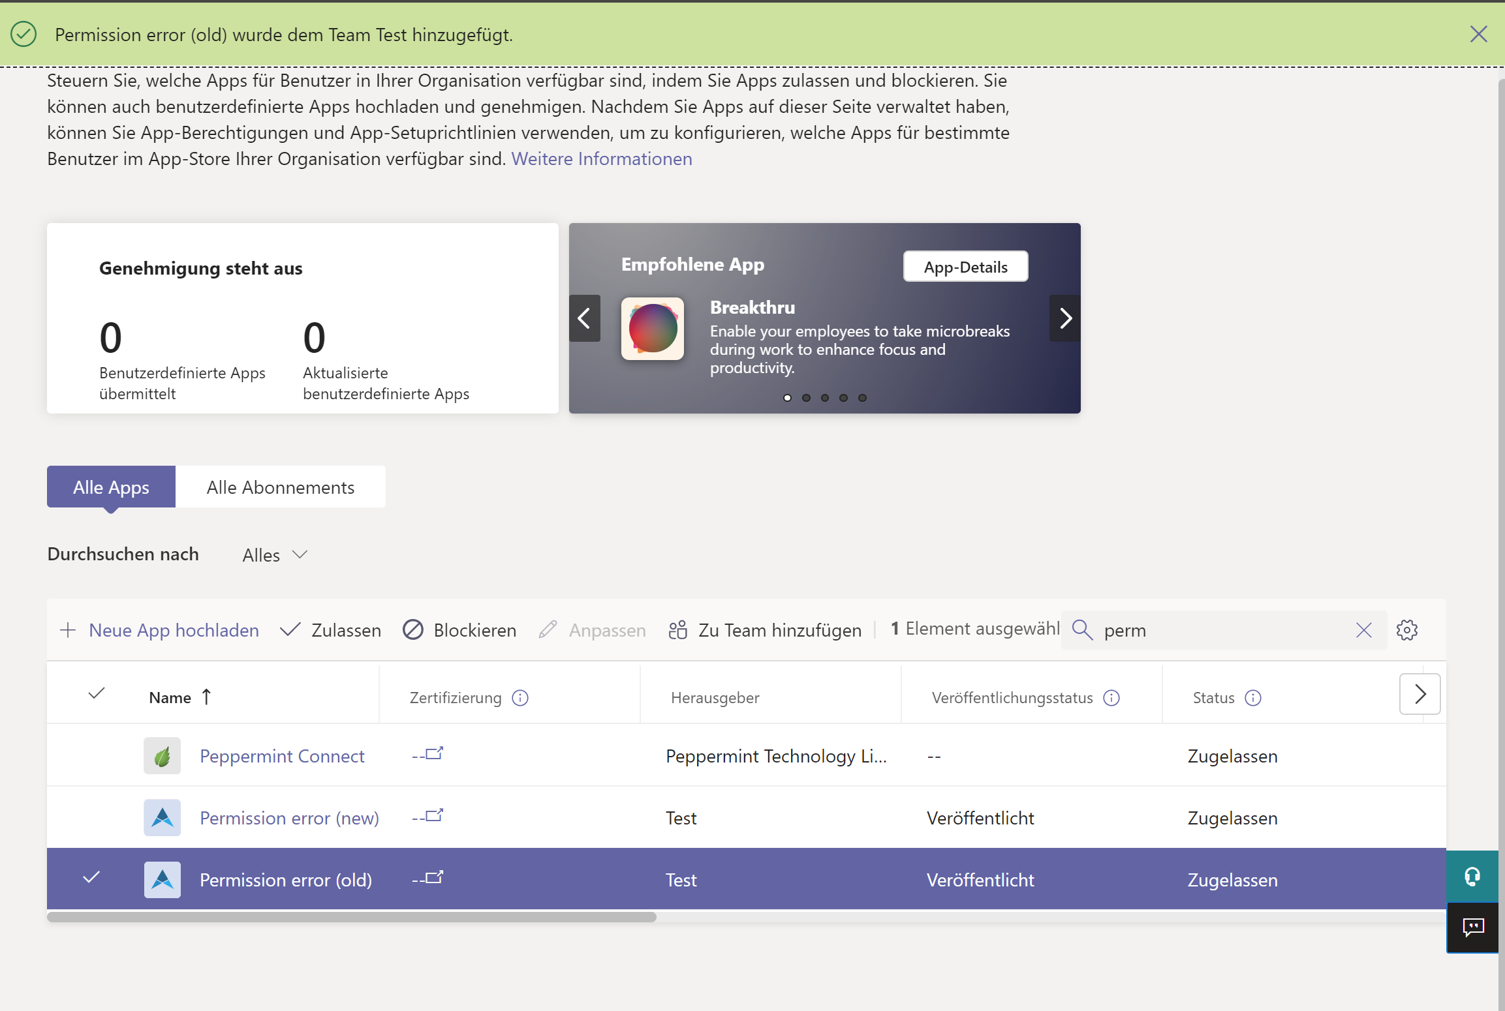
Task: Click the Blockieren block icon
Action: point(414,629)
